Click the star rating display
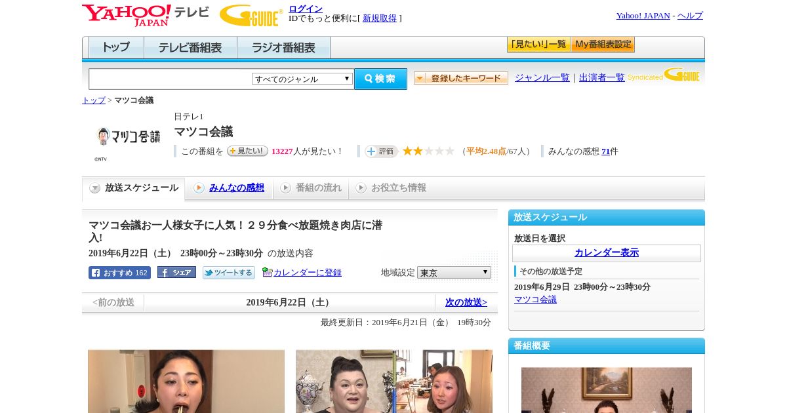This screenshot has width=787, height=413. click(x=428, y=151)
